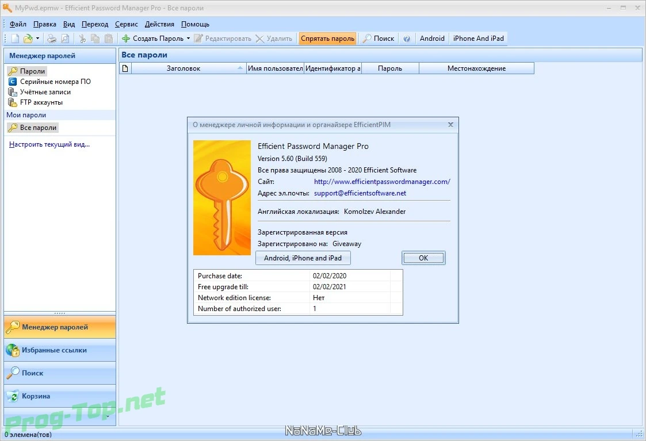Click Редактировать in toolbar
The image size is (646, 441).
(x=223, y=39)
